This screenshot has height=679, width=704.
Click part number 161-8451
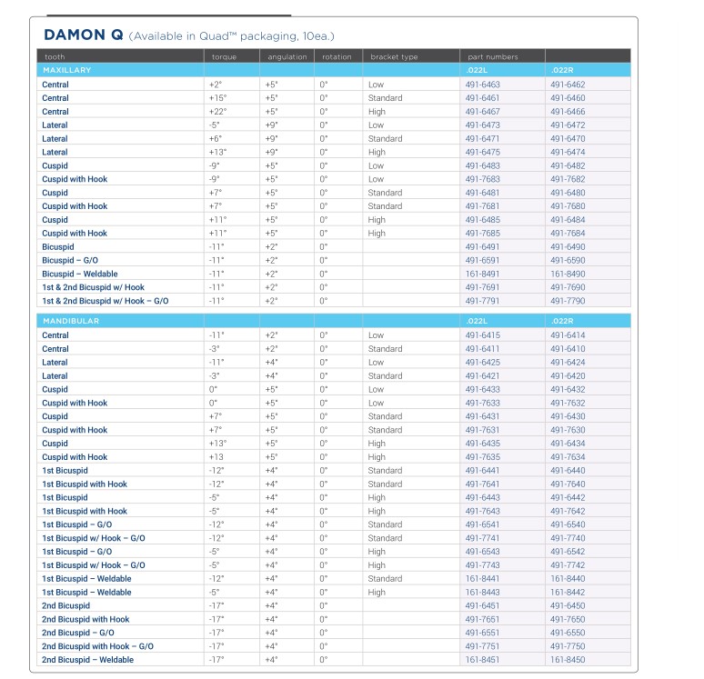(x=483, y=660)
